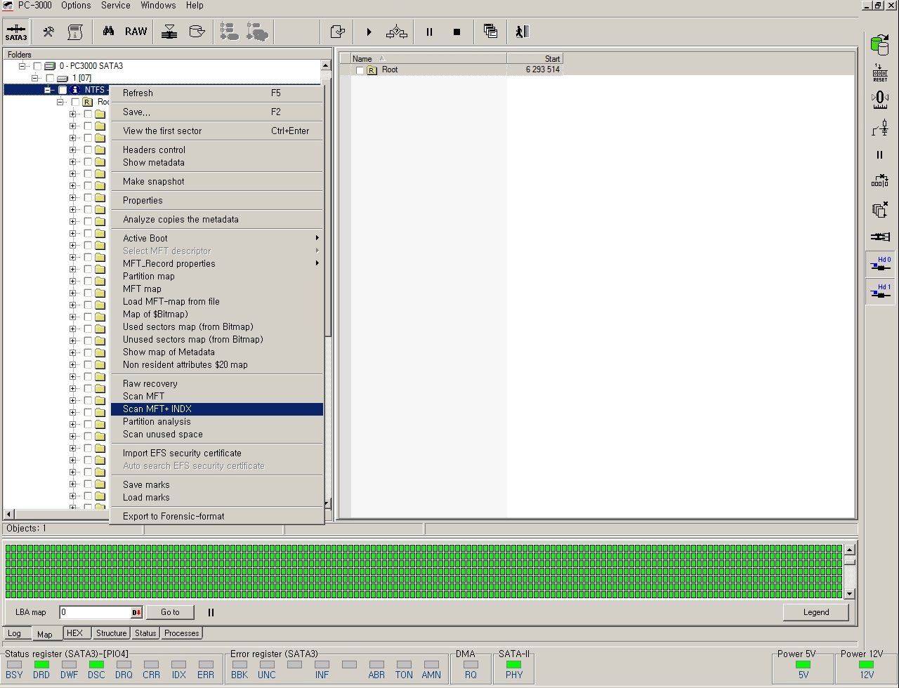Collapse the NTFS tree node
Image resolution: width=899 pixels, height=688 pixels.
coord(48,90)
